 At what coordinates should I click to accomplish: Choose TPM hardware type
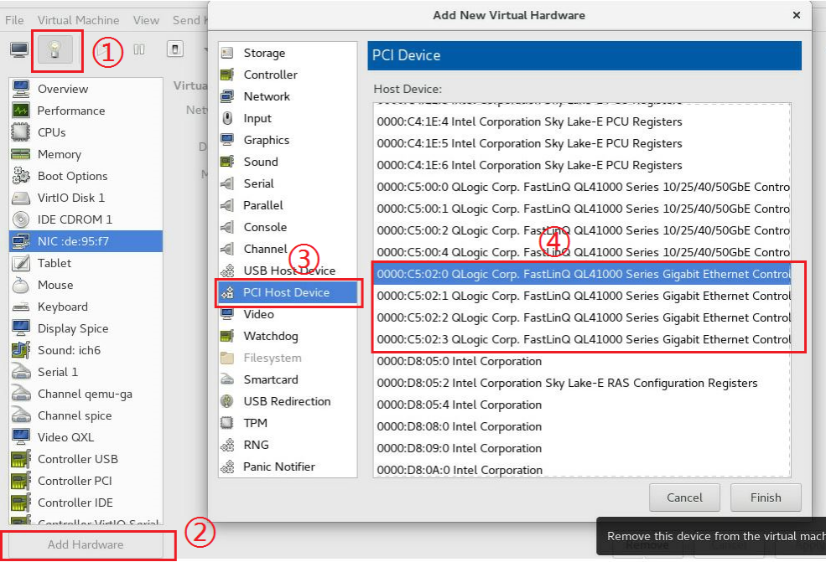288,423
